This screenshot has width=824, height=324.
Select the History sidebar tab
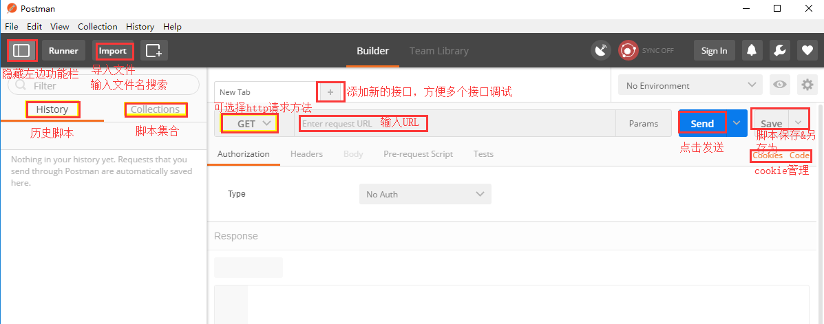point(52,109)
